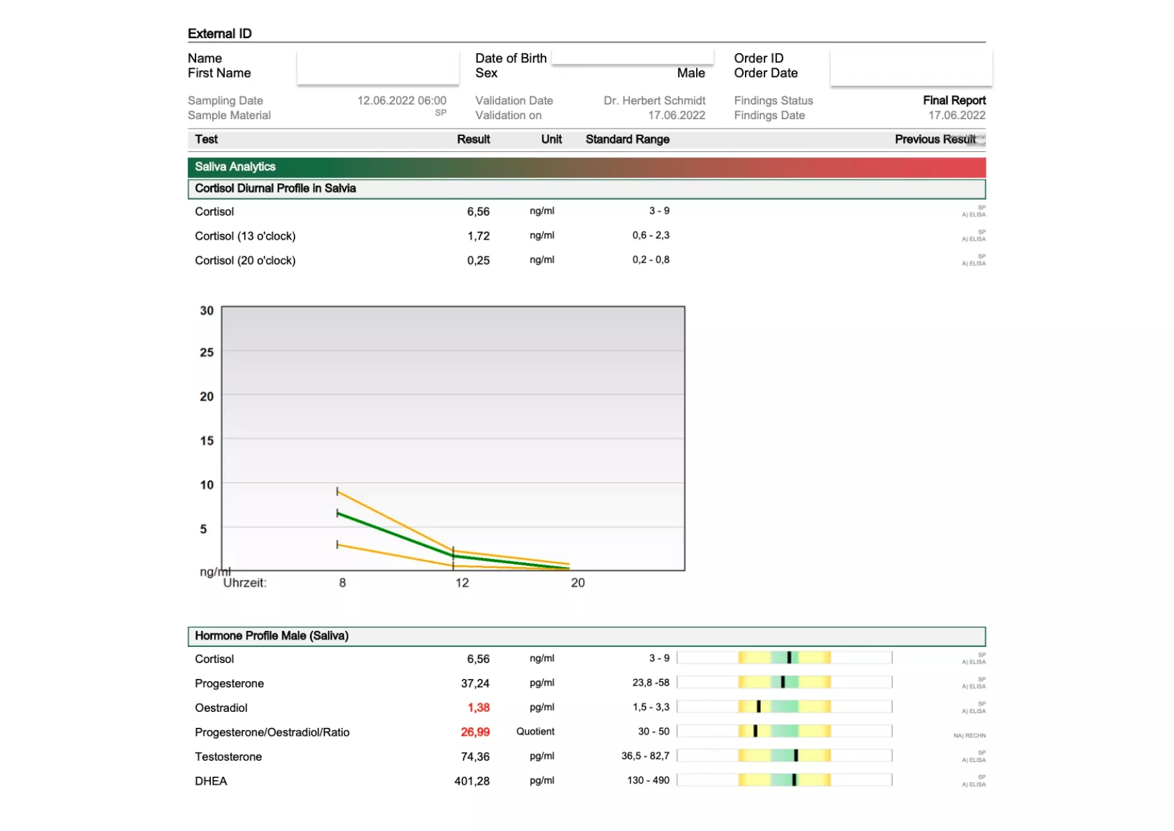1174x831 pixels.
Task: Click the chart axis label 20
Action: tap(578, 583)
